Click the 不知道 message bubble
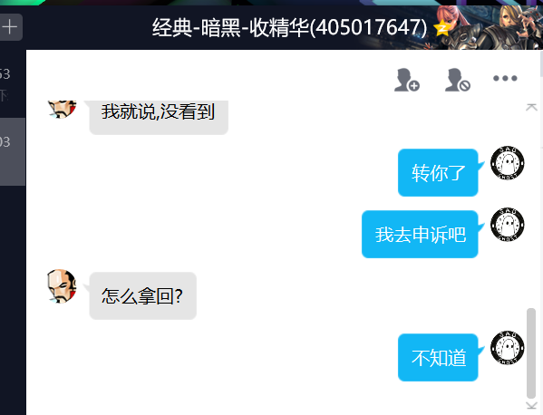The width and height of the screenshot is (543, 415). coord(438,358)
